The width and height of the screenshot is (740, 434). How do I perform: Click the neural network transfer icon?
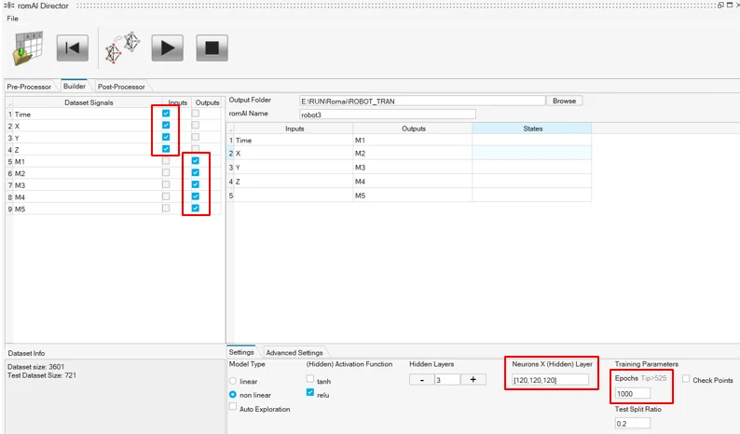(123, 47)
